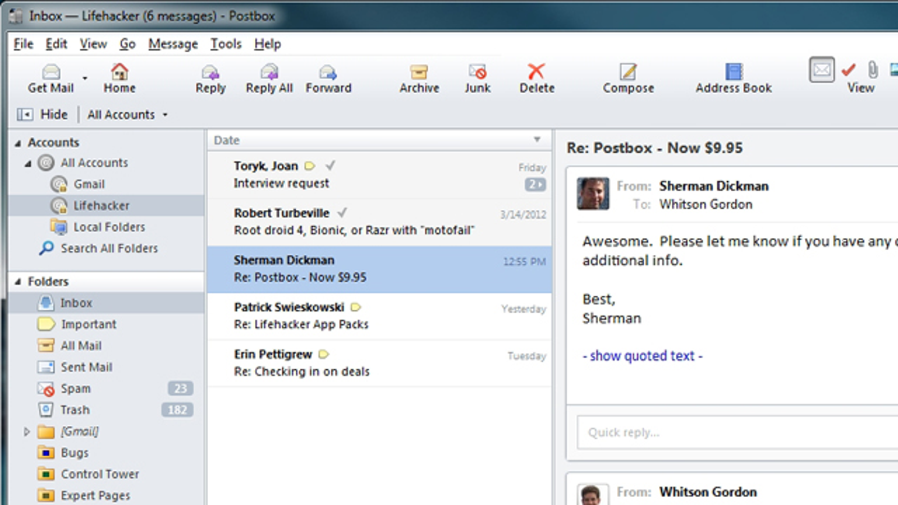Select the Inbox folder
Viewport: 898px width, 505px height.
(107, 303)
